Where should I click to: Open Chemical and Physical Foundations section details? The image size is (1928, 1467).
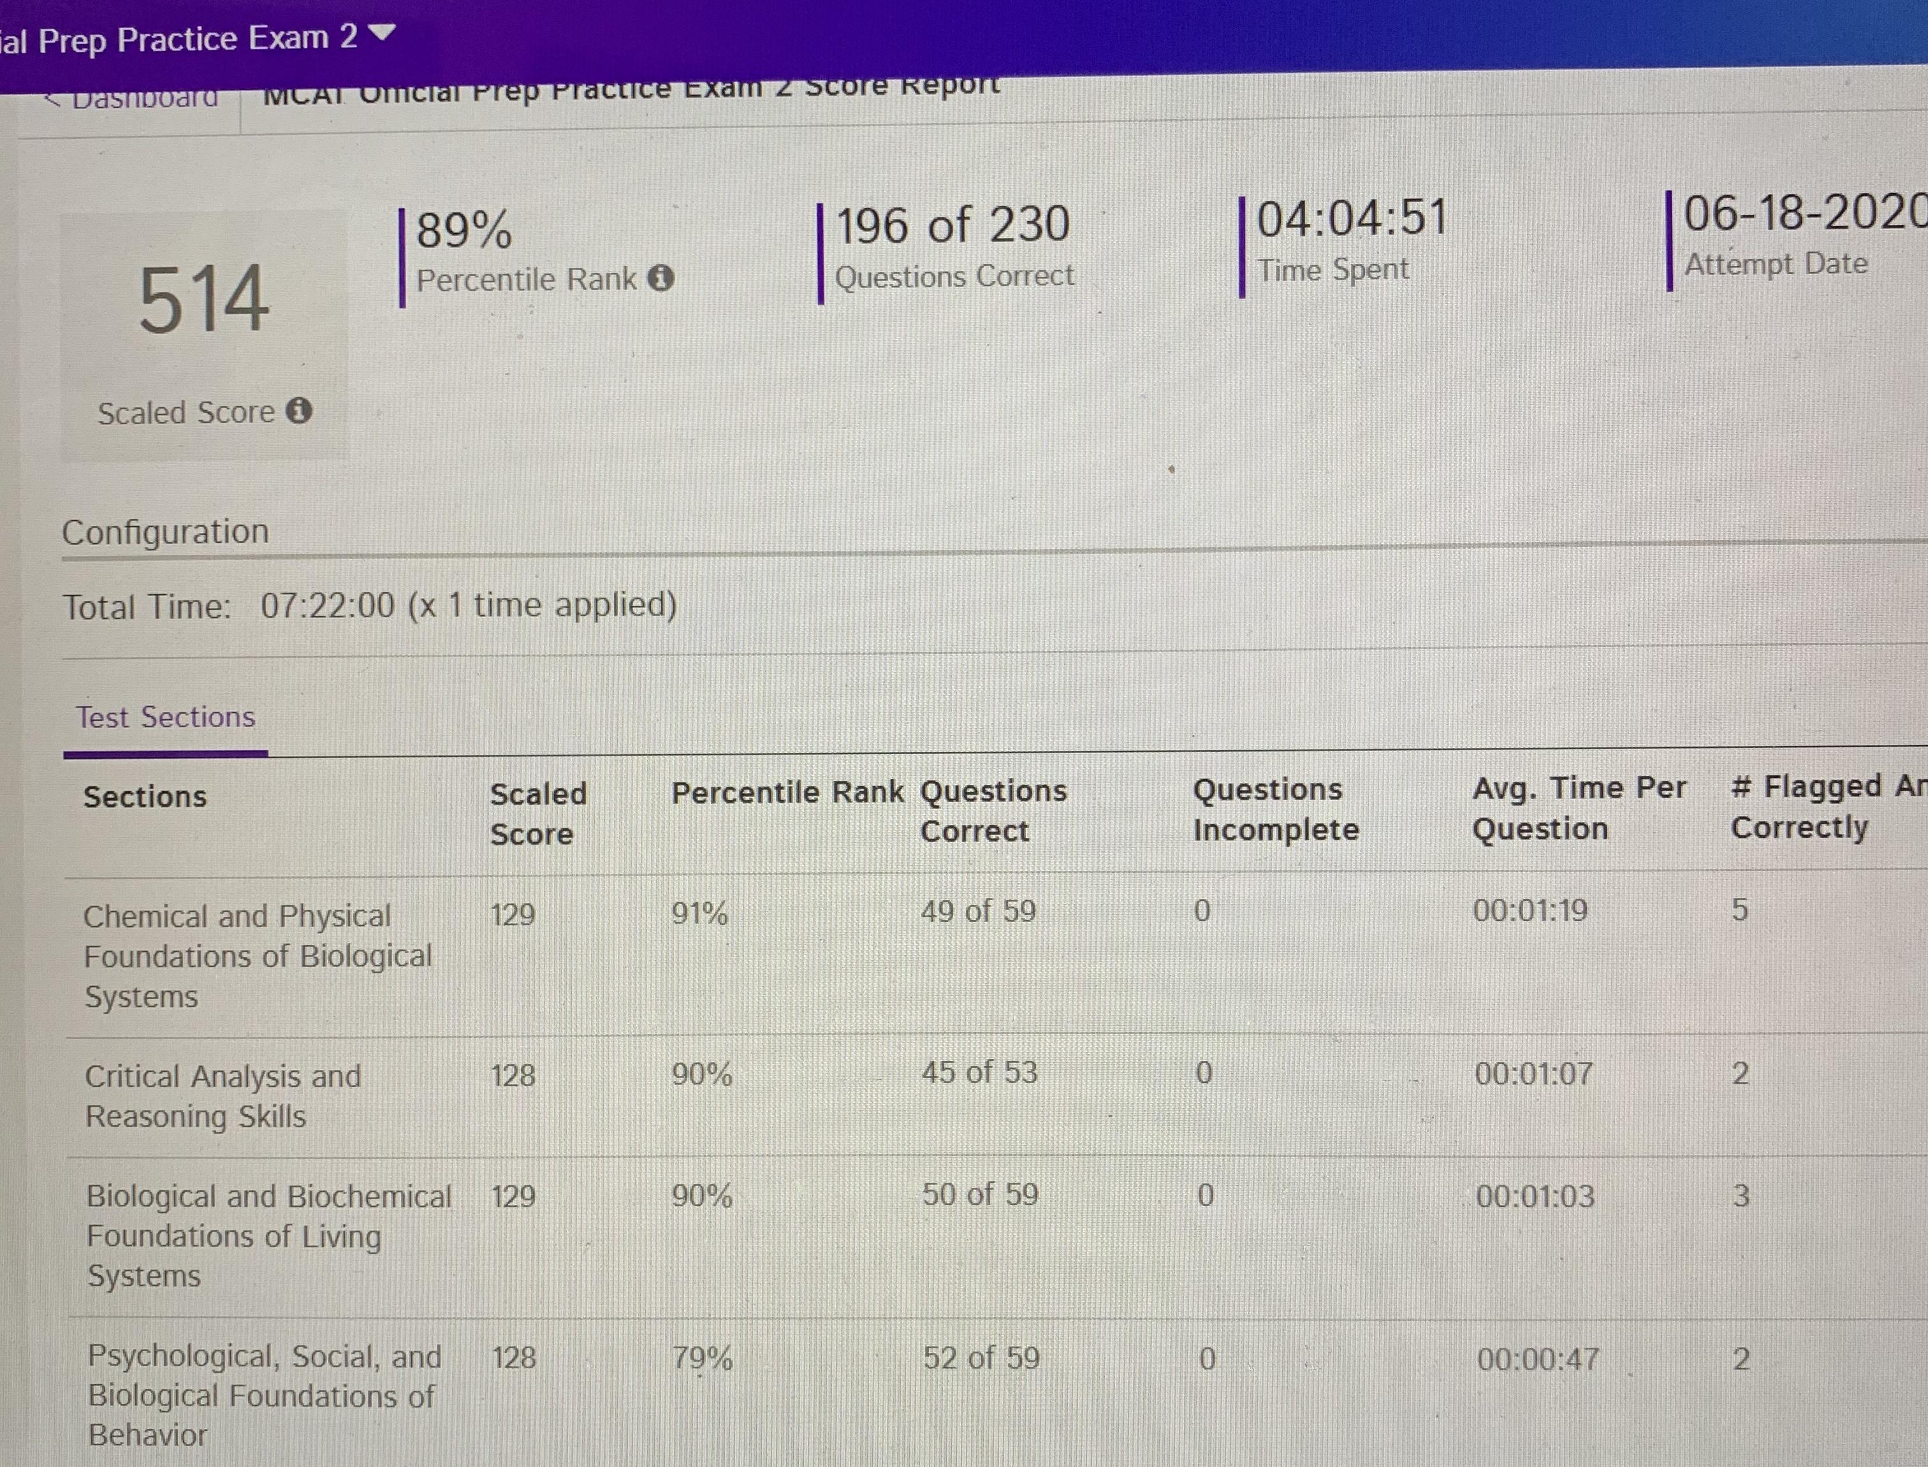click(258, 954)
